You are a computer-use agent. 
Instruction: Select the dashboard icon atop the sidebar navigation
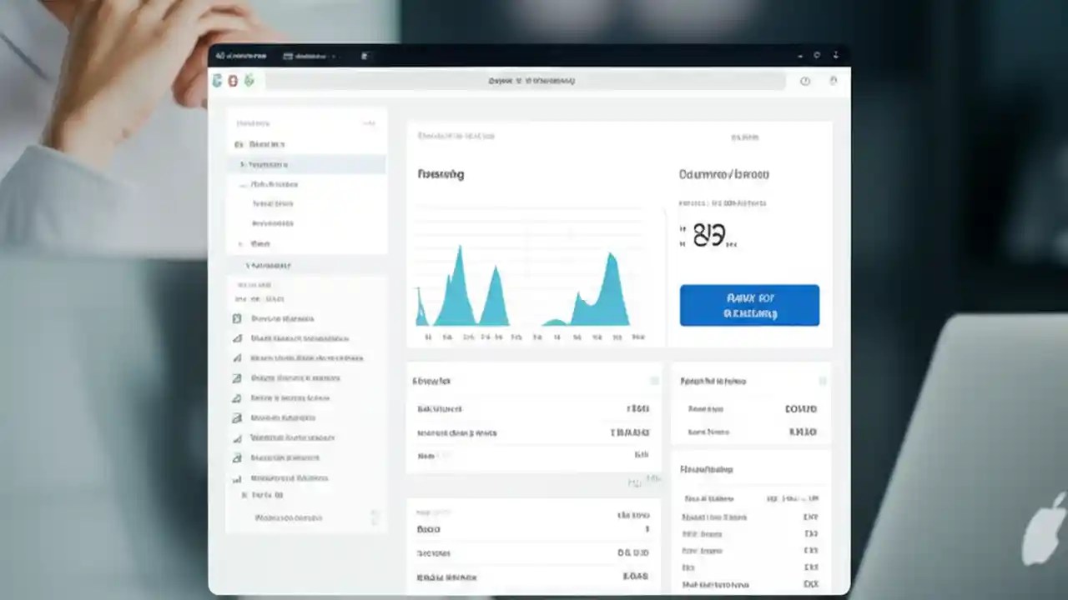coord(237,143)
